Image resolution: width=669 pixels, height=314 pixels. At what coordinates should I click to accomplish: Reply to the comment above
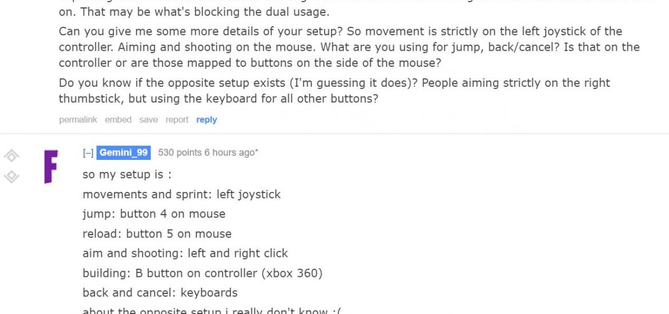coord(206,120)
